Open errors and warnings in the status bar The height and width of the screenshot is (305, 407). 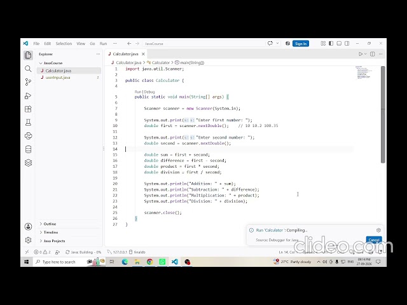coord(42,252)
